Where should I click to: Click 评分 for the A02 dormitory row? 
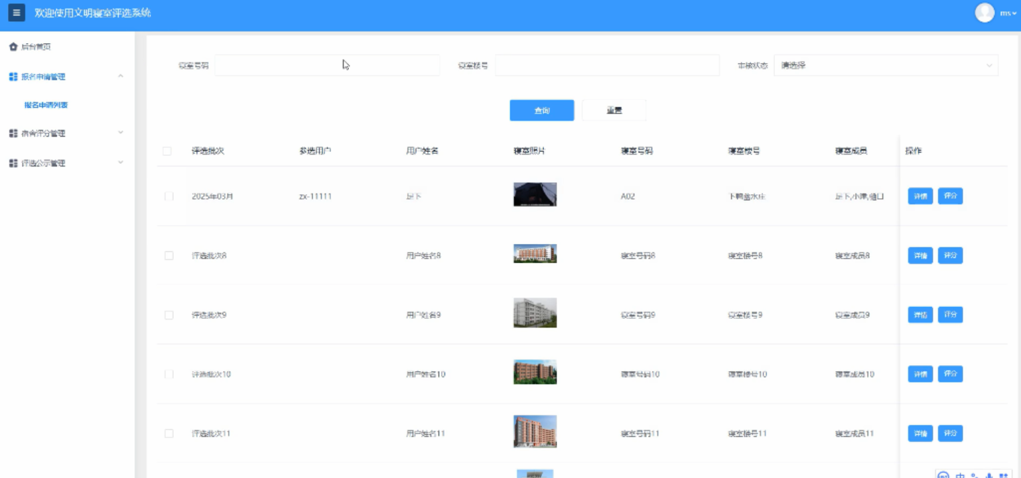pyautogui.click(x=950, y=196)
